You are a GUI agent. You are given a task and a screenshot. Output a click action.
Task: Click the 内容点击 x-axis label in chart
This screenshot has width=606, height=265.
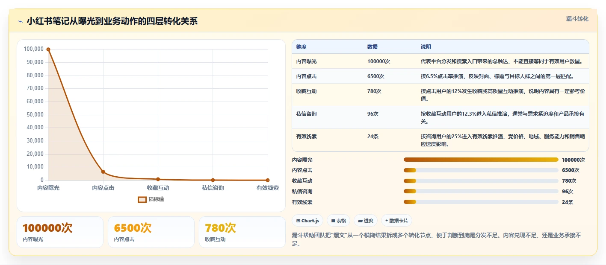click(103, 188)
